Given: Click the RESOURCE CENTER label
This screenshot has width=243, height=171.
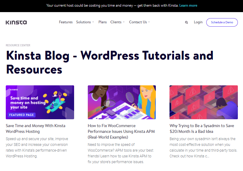Looking at the screenshot, I should point(18,45).
